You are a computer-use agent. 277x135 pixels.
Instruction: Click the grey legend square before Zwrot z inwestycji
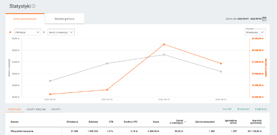point(44,32)
